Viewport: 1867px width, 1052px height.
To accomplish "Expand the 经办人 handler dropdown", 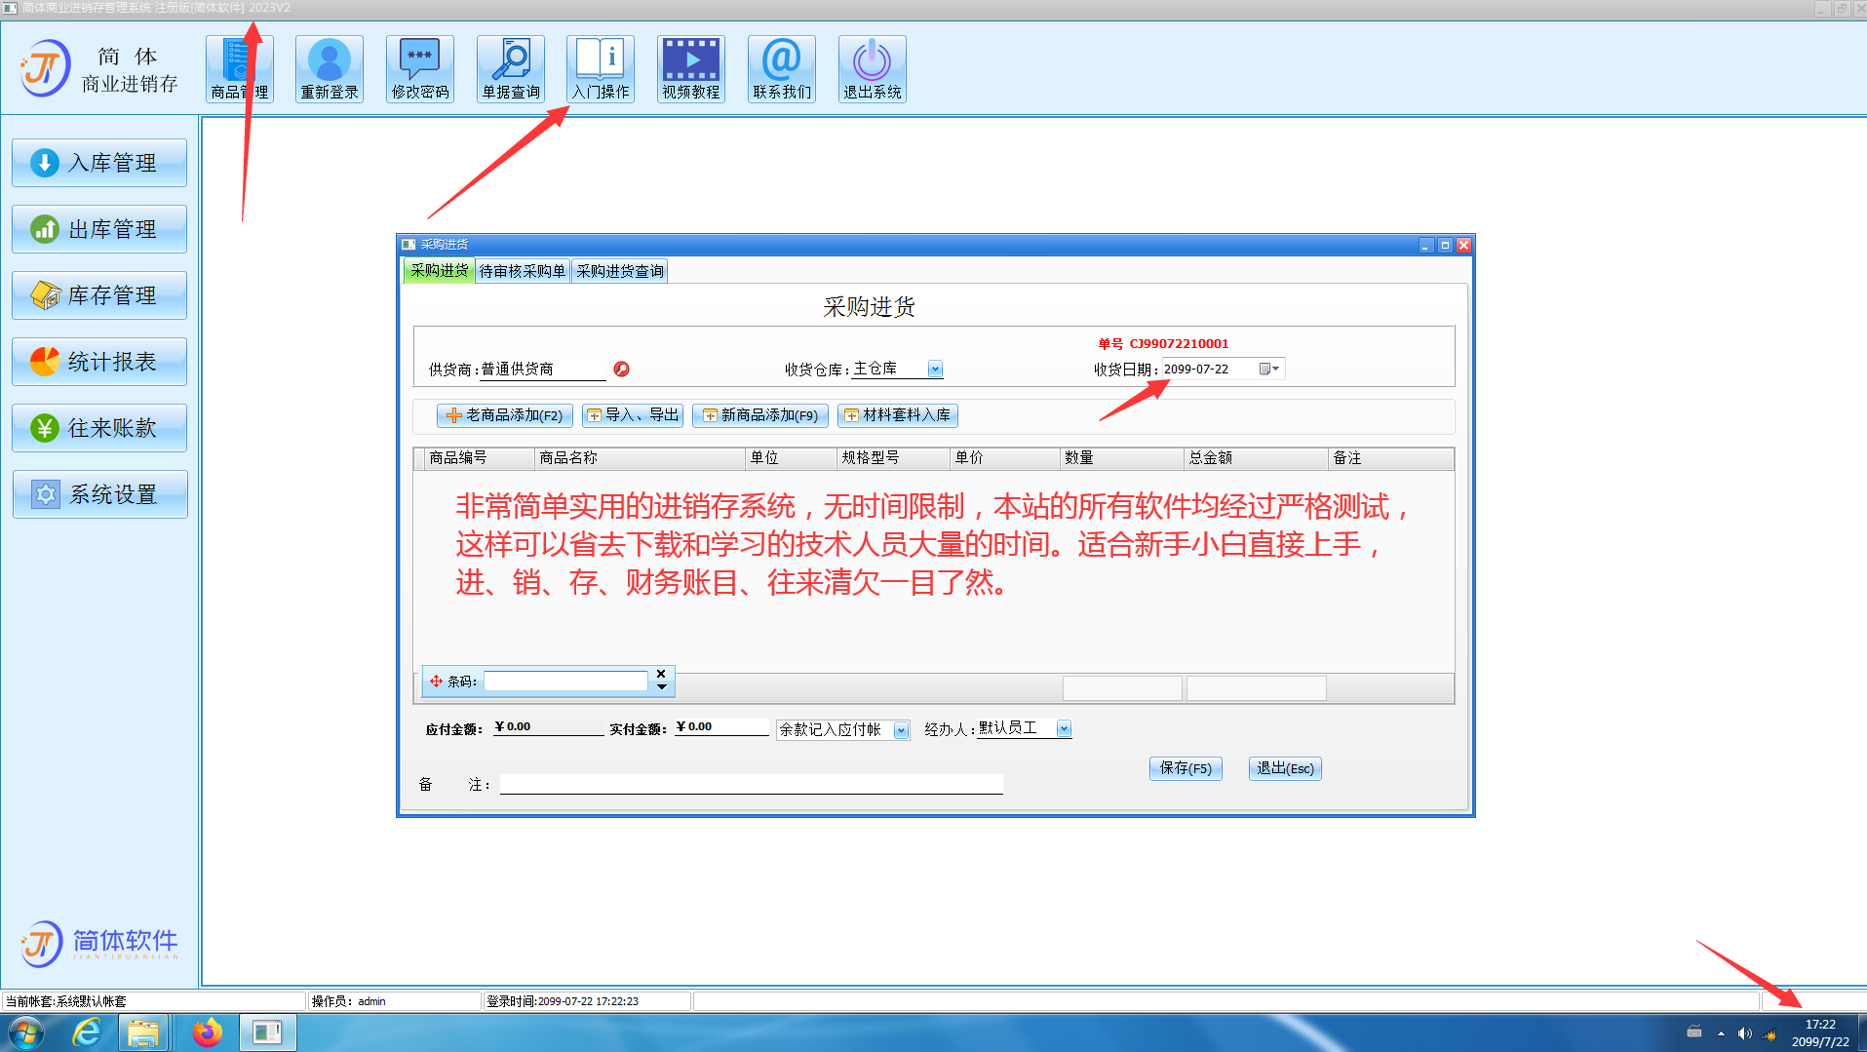I will 1064,729.
